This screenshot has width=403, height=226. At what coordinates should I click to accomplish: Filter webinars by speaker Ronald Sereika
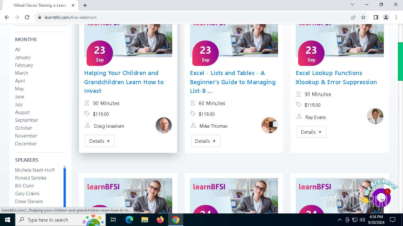click(x=31, y=178)
